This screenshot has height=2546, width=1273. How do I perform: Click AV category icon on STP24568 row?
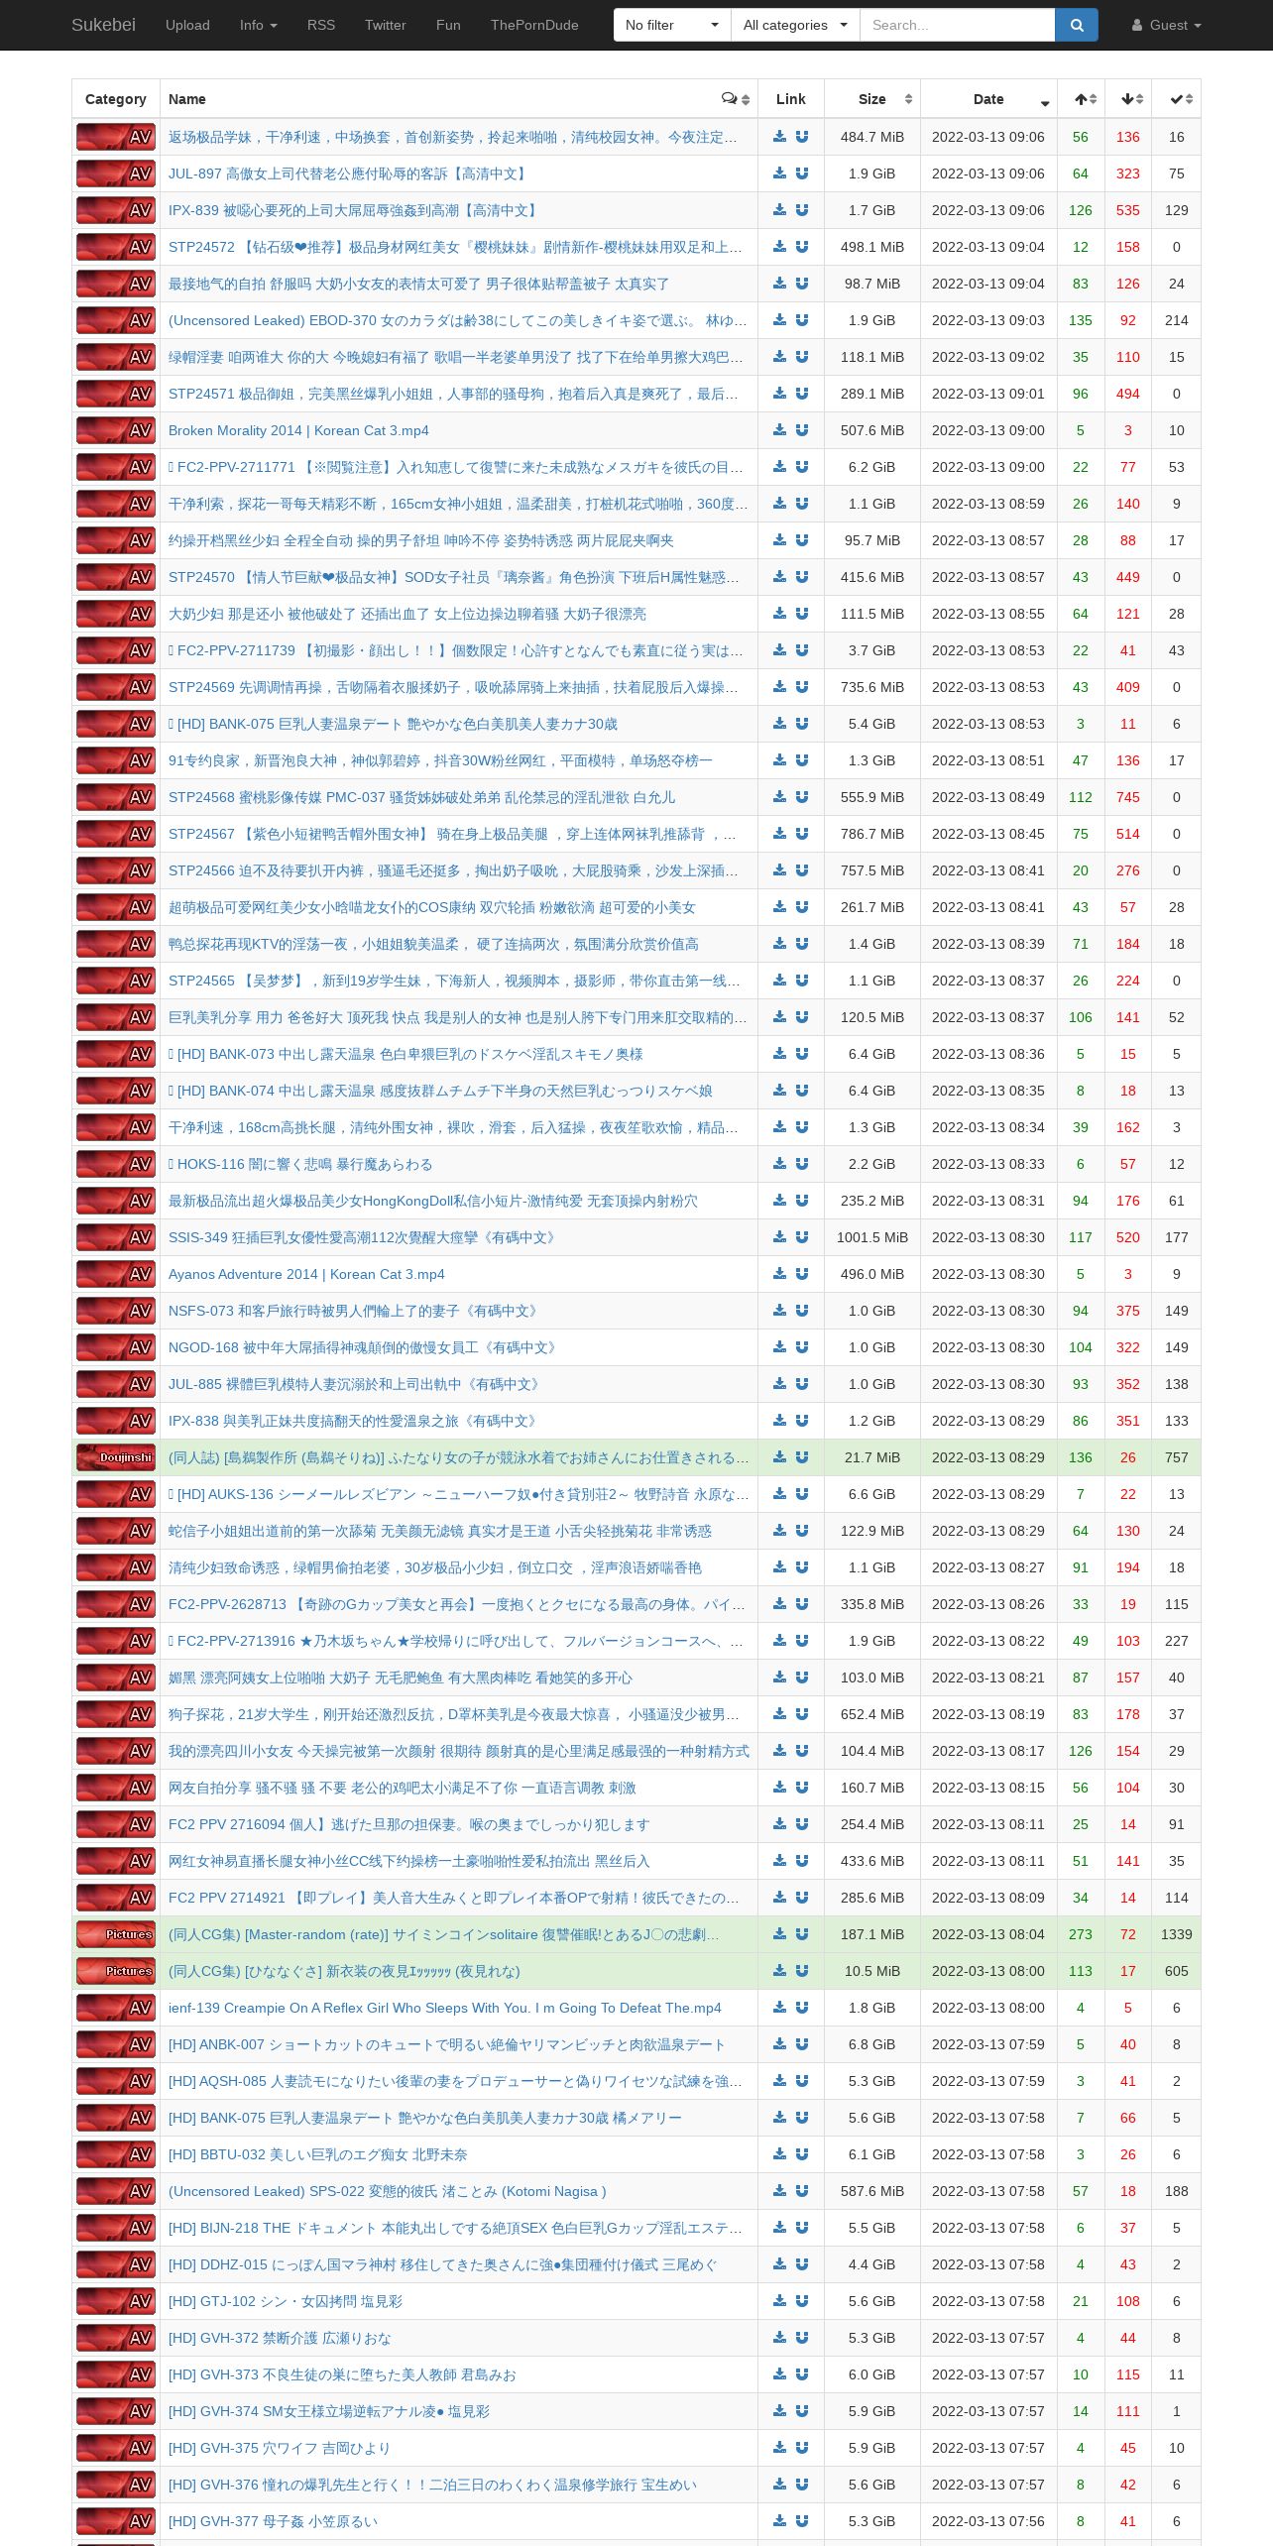tap(116, 797)
